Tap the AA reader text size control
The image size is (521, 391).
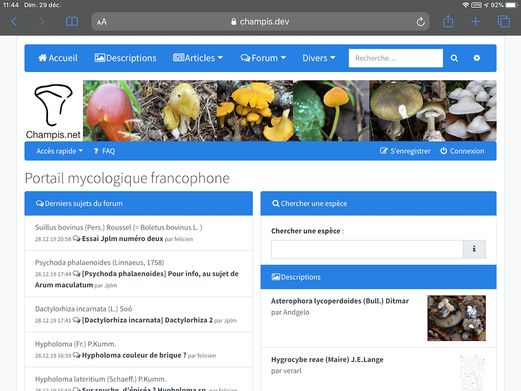click(102, 22)
